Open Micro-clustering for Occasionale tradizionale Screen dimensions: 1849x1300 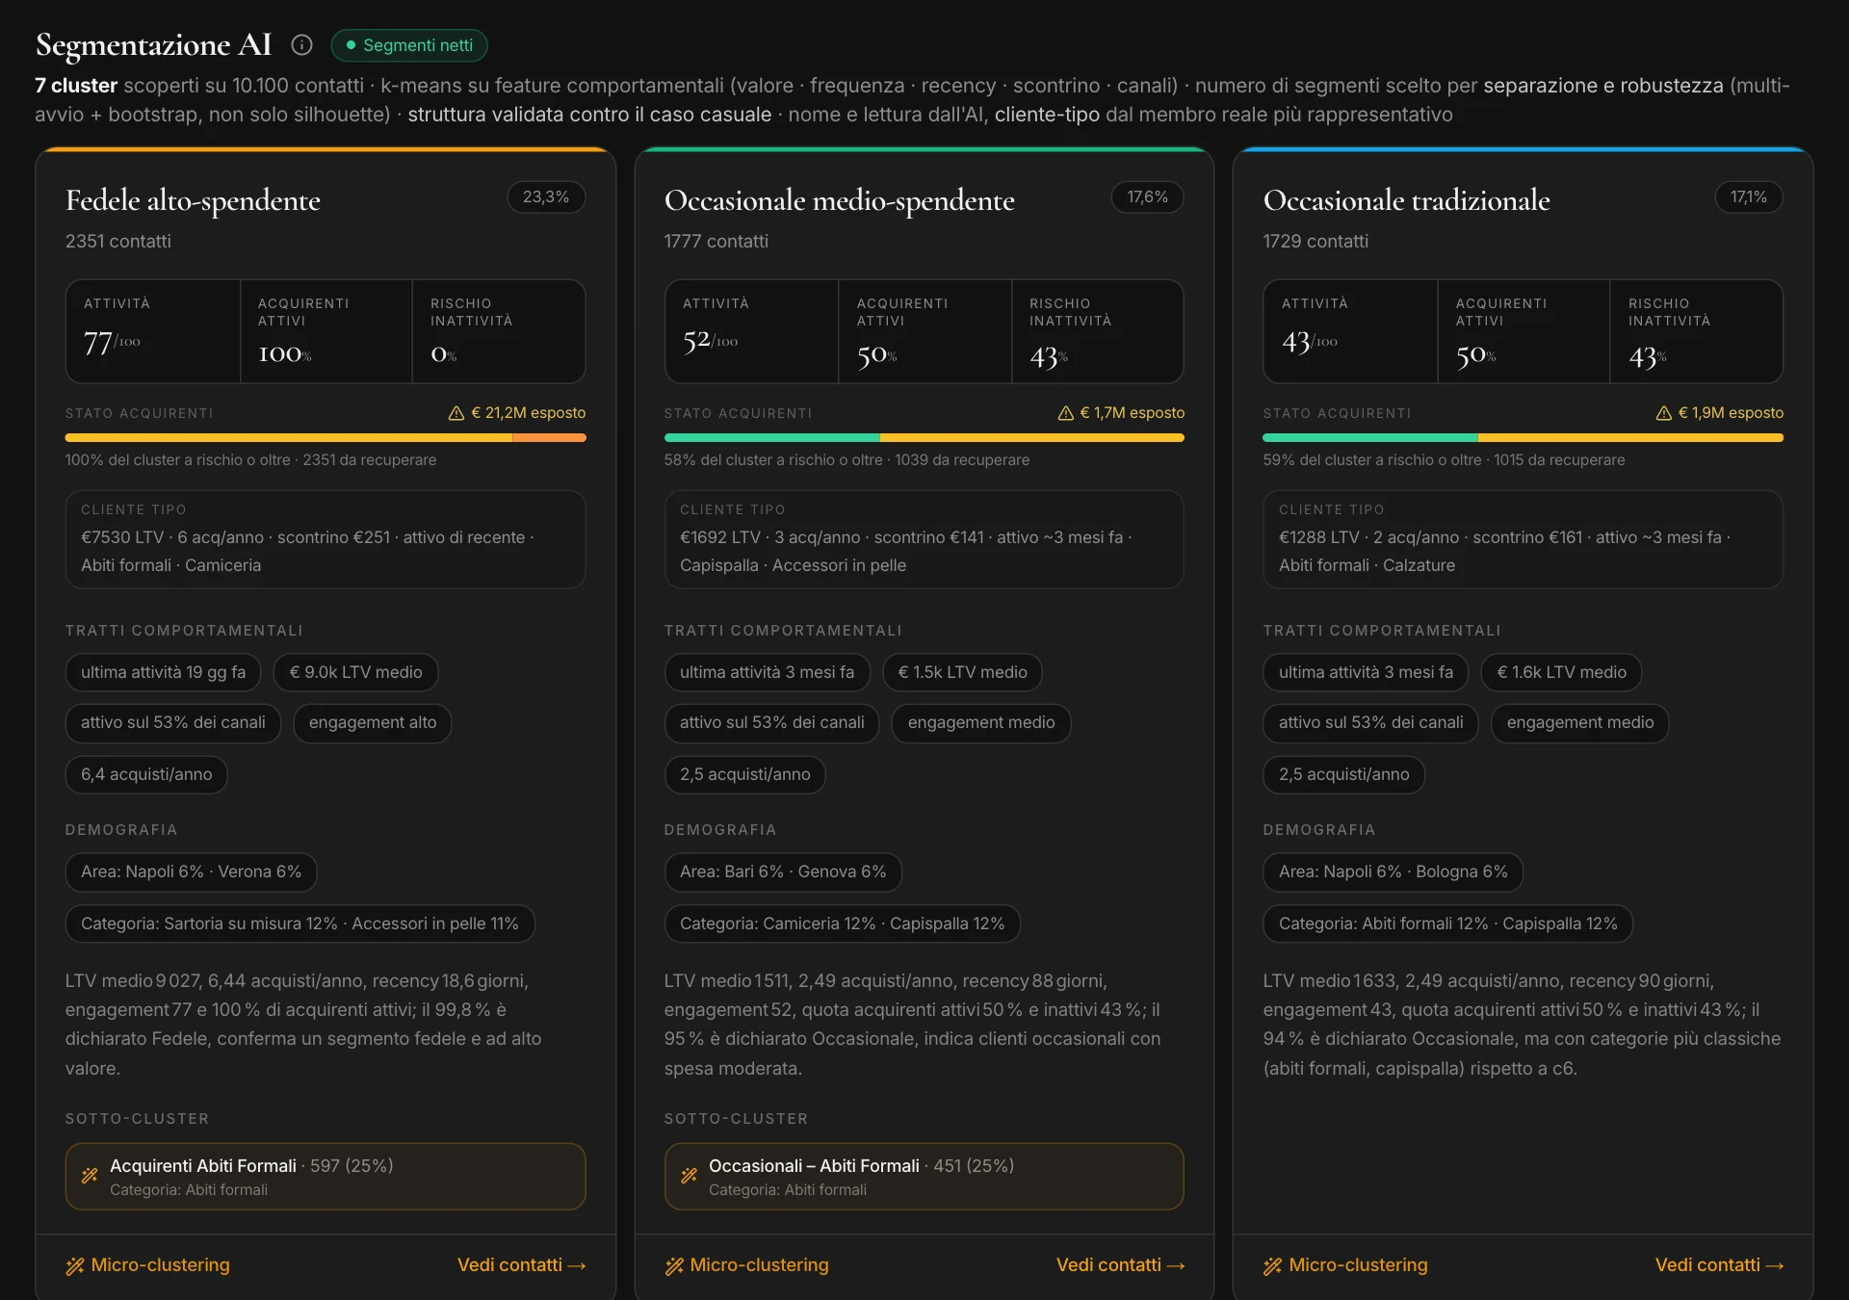[x=1345, y=1265]
